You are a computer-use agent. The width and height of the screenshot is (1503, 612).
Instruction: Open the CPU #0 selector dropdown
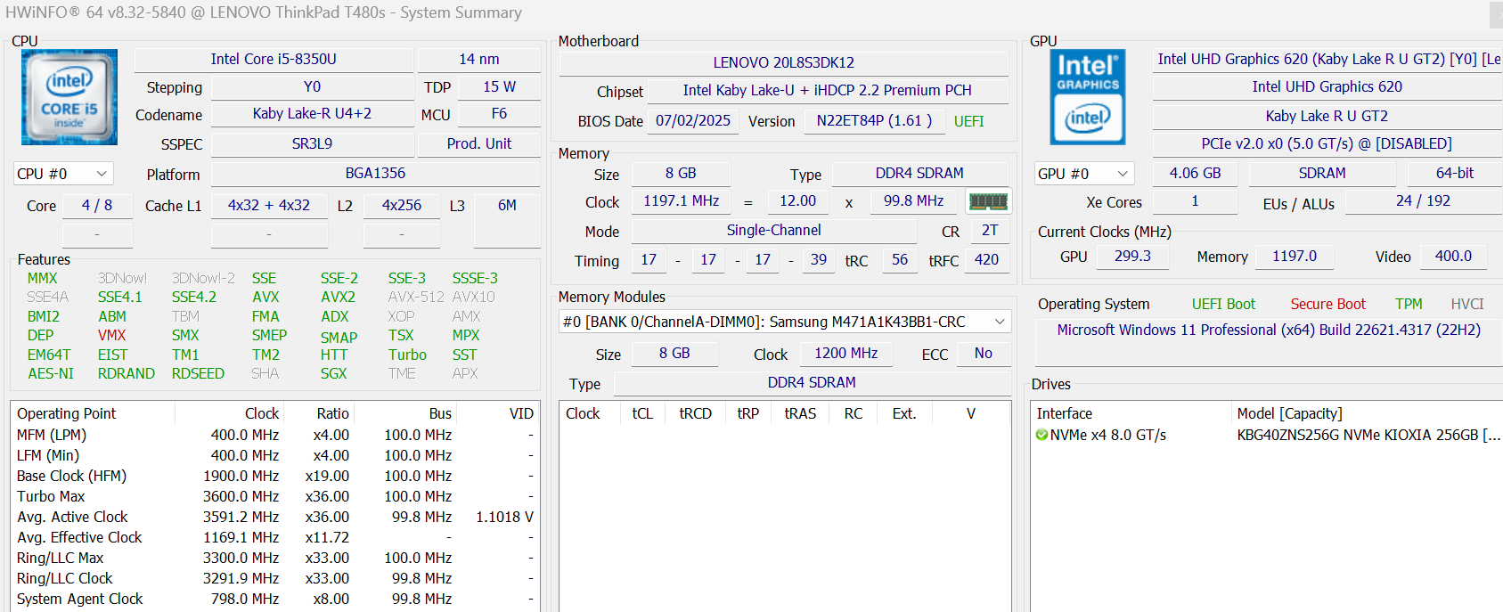pyautogui.click(x=61, y=174)
